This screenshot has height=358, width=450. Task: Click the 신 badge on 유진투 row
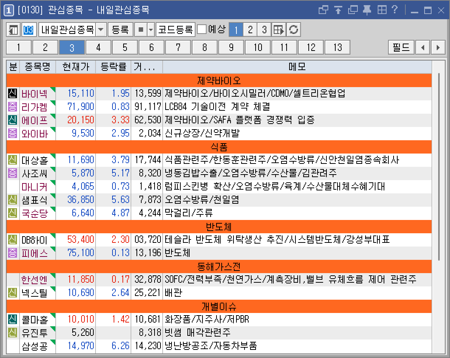(x=13, y=333)
